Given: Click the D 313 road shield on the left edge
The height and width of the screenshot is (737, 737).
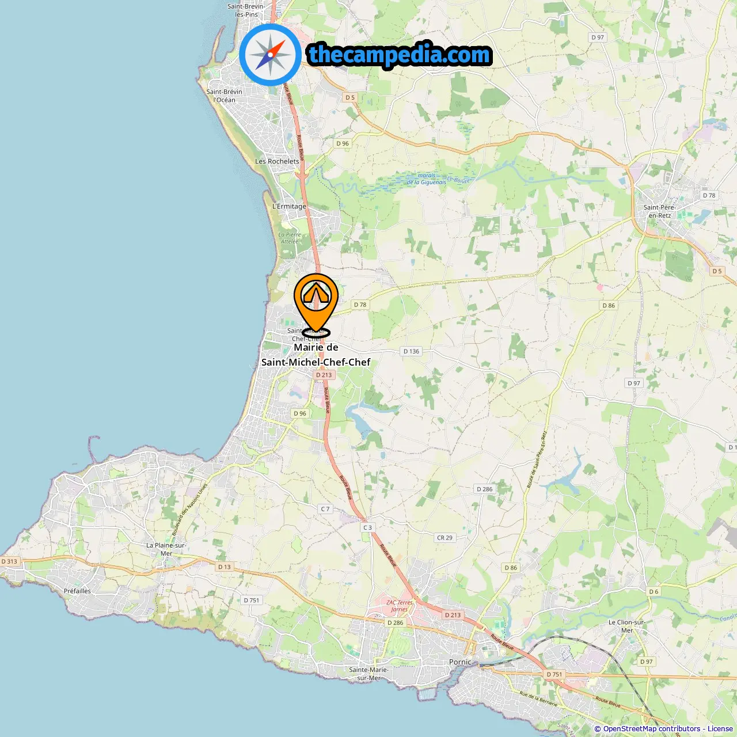Looking at the screenshot, I should [9, 561].
